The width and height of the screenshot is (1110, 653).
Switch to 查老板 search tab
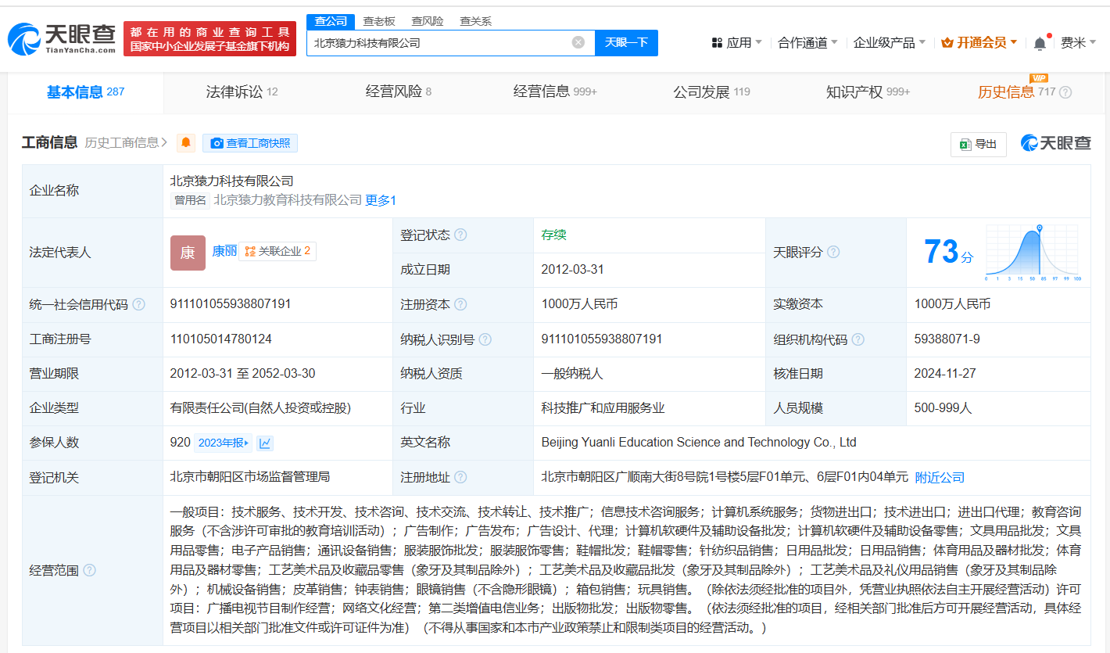pyautogui.click(x=379, y=21)
